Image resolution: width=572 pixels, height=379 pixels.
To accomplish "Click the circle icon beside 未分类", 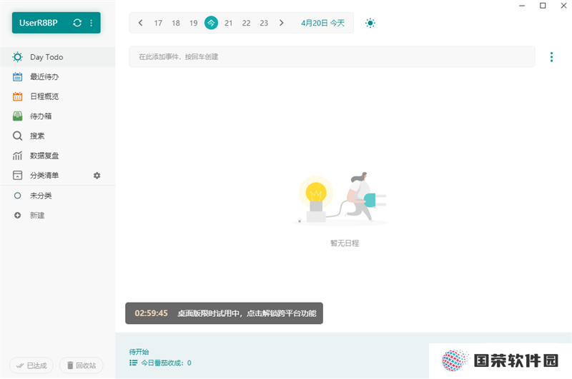I will tap(17, 196).
